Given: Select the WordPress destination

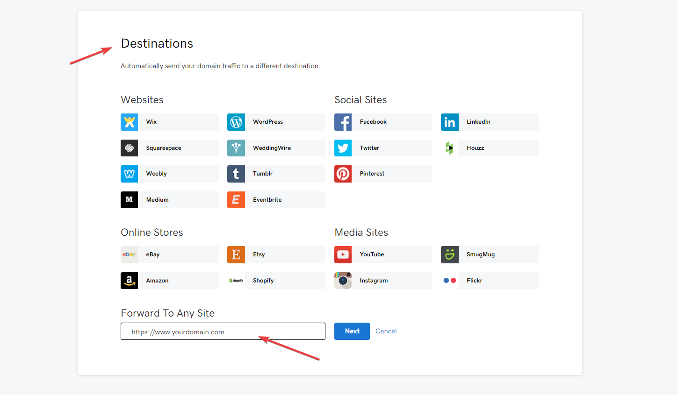Looking at the screenshot, I should (276, 122).
